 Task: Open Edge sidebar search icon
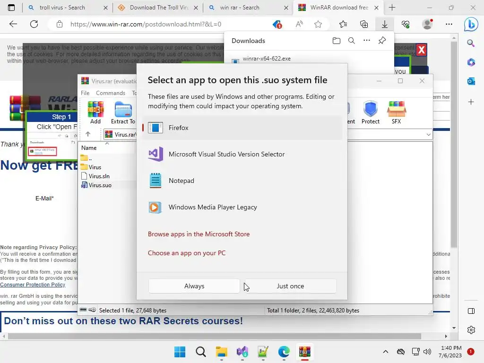(471, 43)
